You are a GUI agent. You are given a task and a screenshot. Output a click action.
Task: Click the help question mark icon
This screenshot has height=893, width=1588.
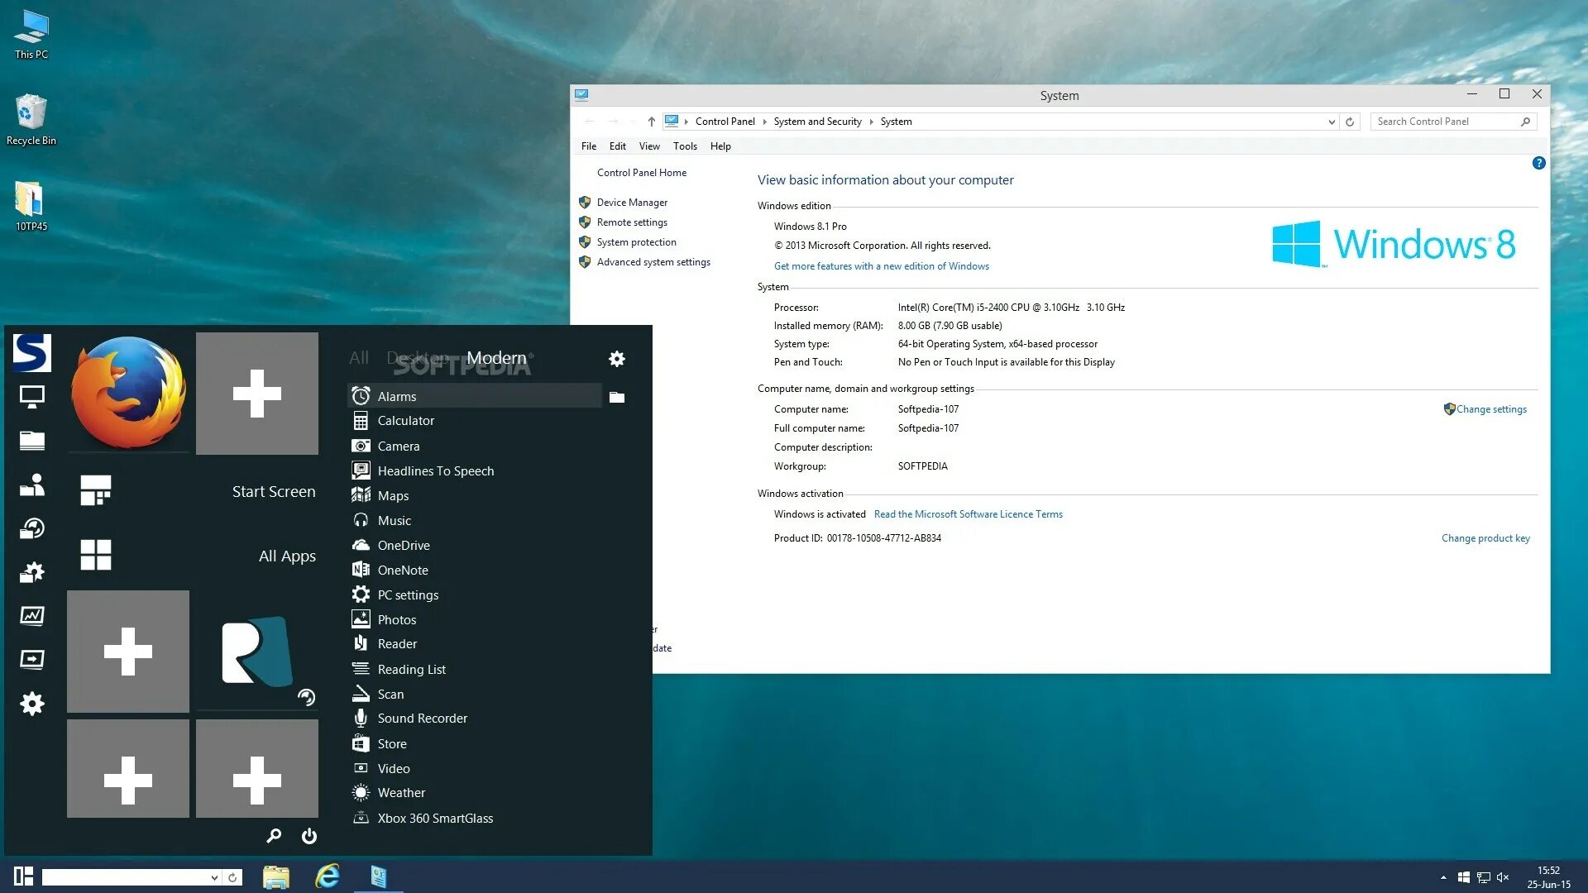pos(1538,164)
